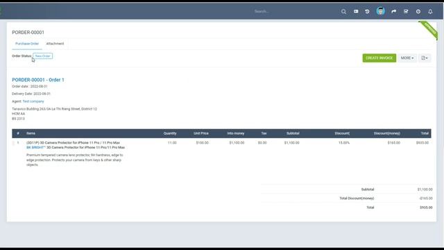The height and width of the screenshot is (250, 444).
Task: Click the $165.00 discount money cell
Action: click(x=393, y=143)
